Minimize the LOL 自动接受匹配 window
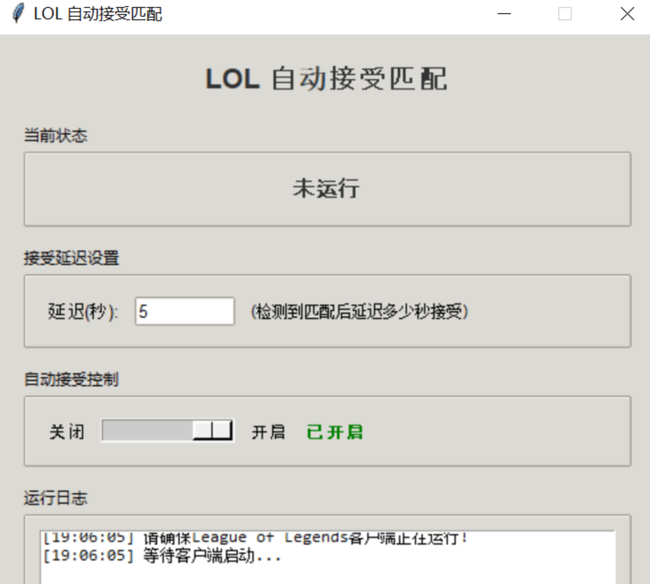Viewport: 650px width, 584px height. 504,13
